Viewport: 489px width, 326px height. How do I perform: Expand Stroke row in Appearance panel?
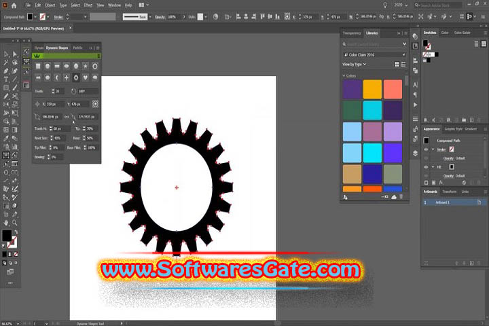pos(433,149)
